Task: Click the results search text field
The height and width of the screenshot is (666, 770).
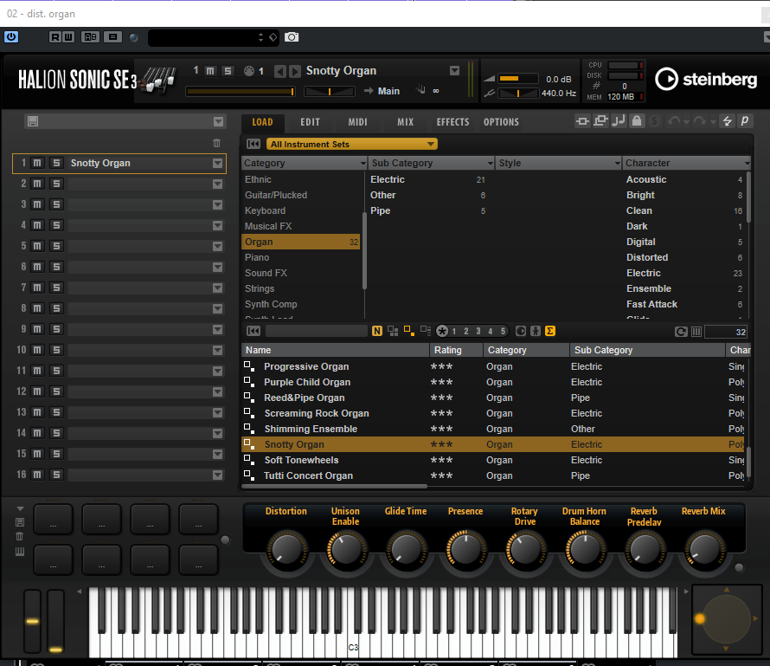Action: click(x=317, y=331)
